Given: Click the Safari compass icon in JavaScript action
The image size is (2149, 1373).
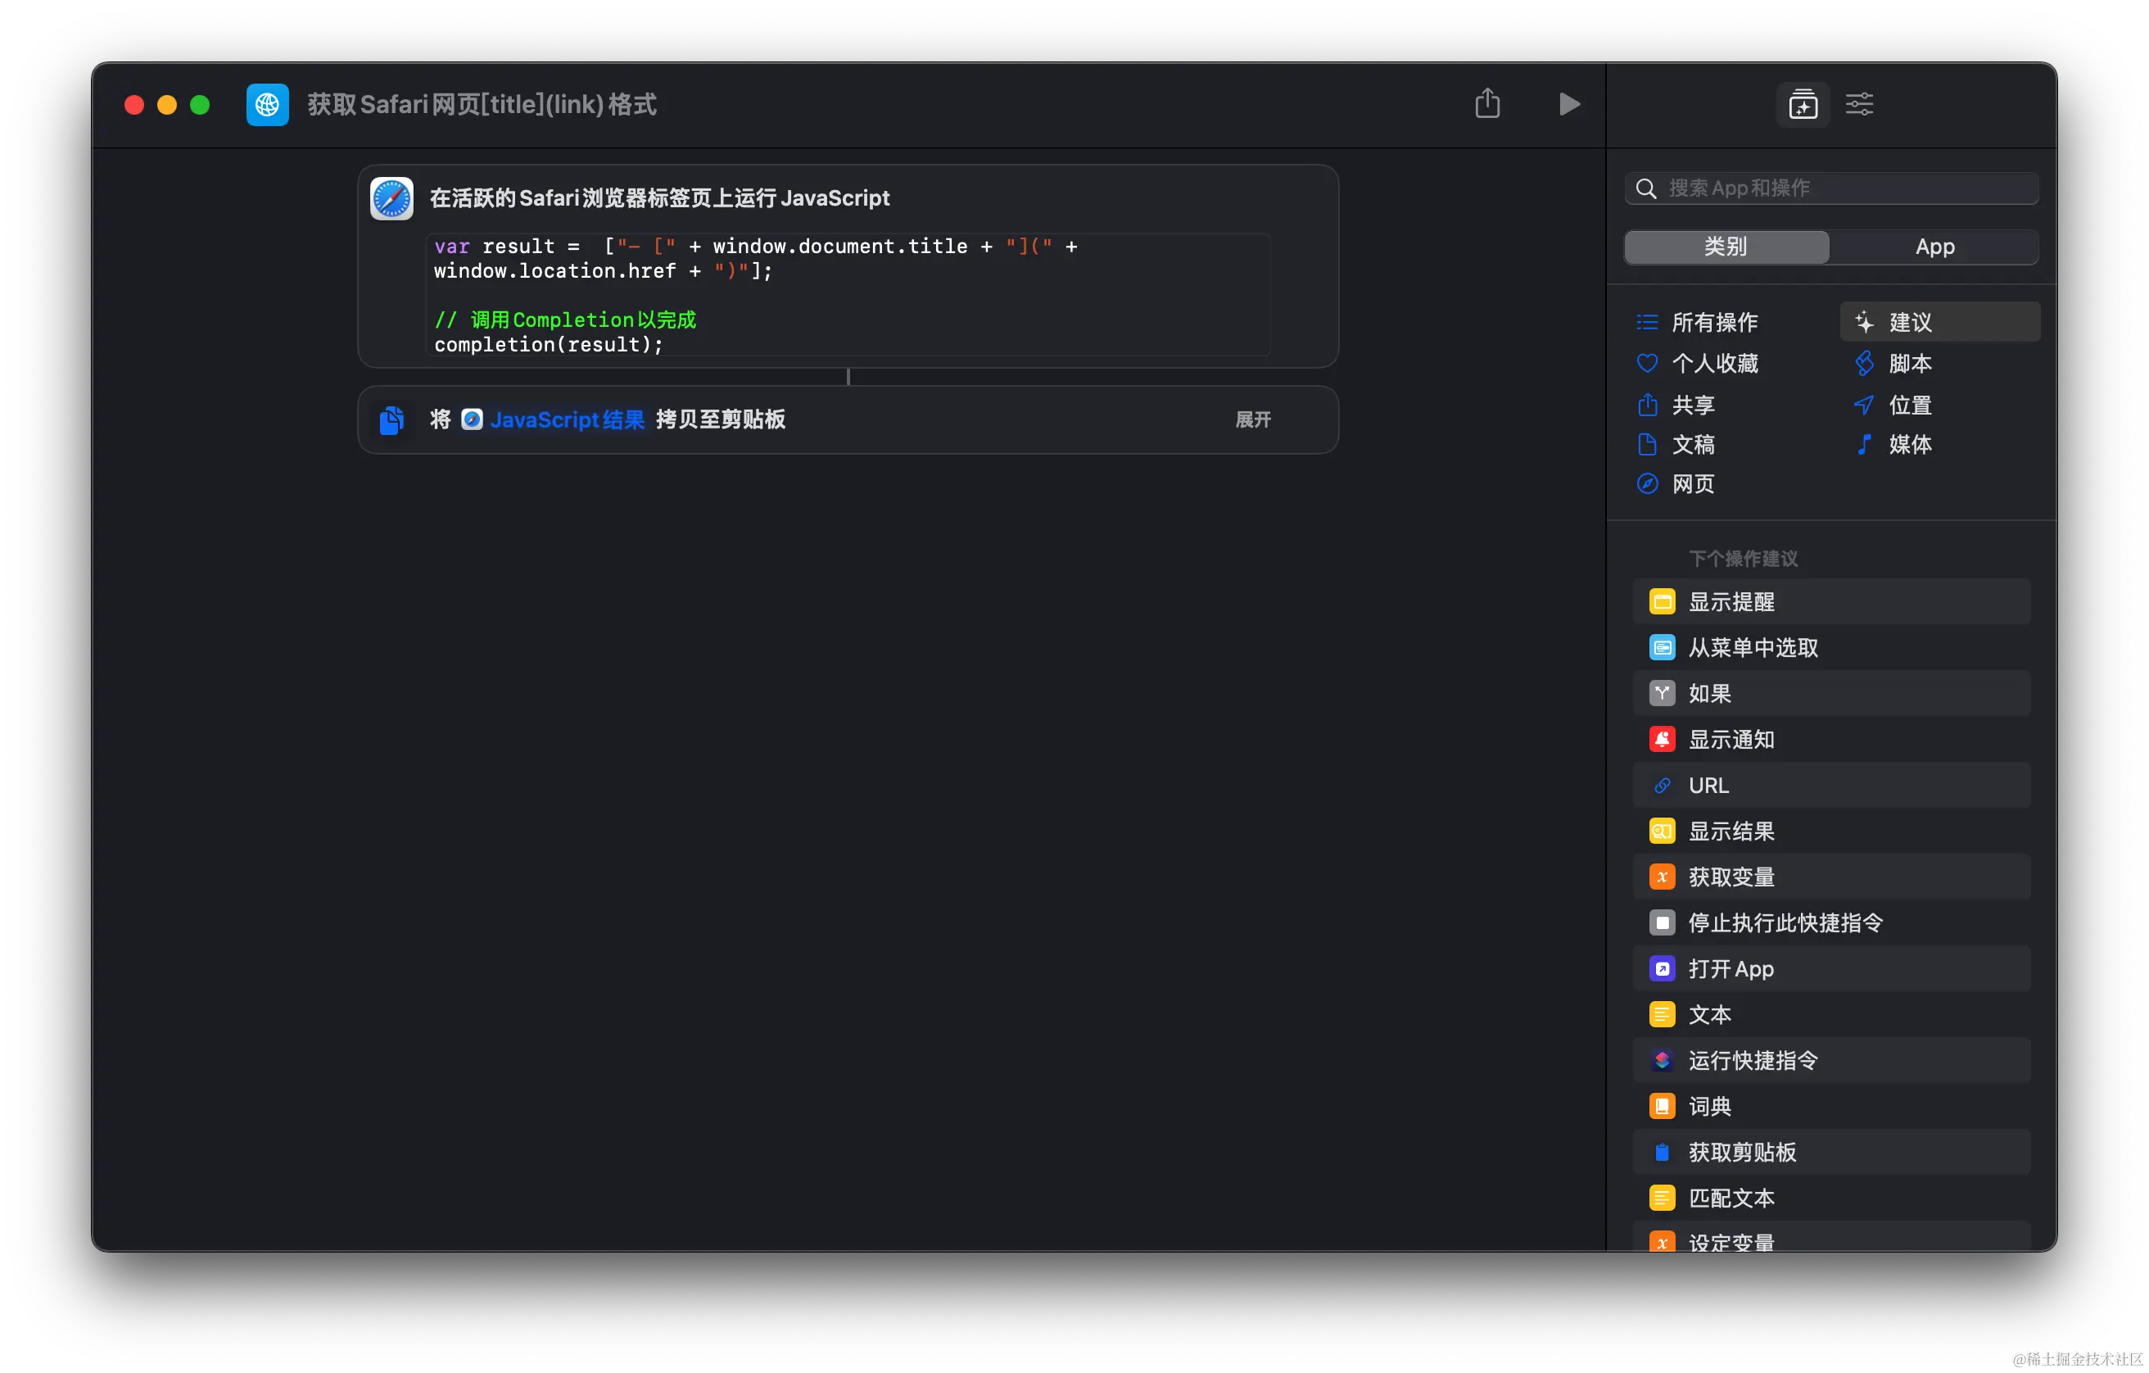Looking at the screenshot, I should (391, 198).
